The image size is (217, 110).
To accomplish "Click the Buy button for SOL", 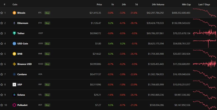I will click(x=47, y=95).
